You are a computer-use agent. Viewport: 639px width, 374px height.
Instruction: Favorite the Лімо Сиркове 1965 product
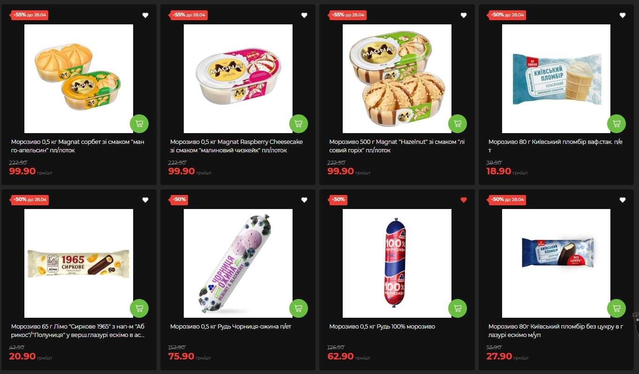pyautogui.click(x=145, y=200)
